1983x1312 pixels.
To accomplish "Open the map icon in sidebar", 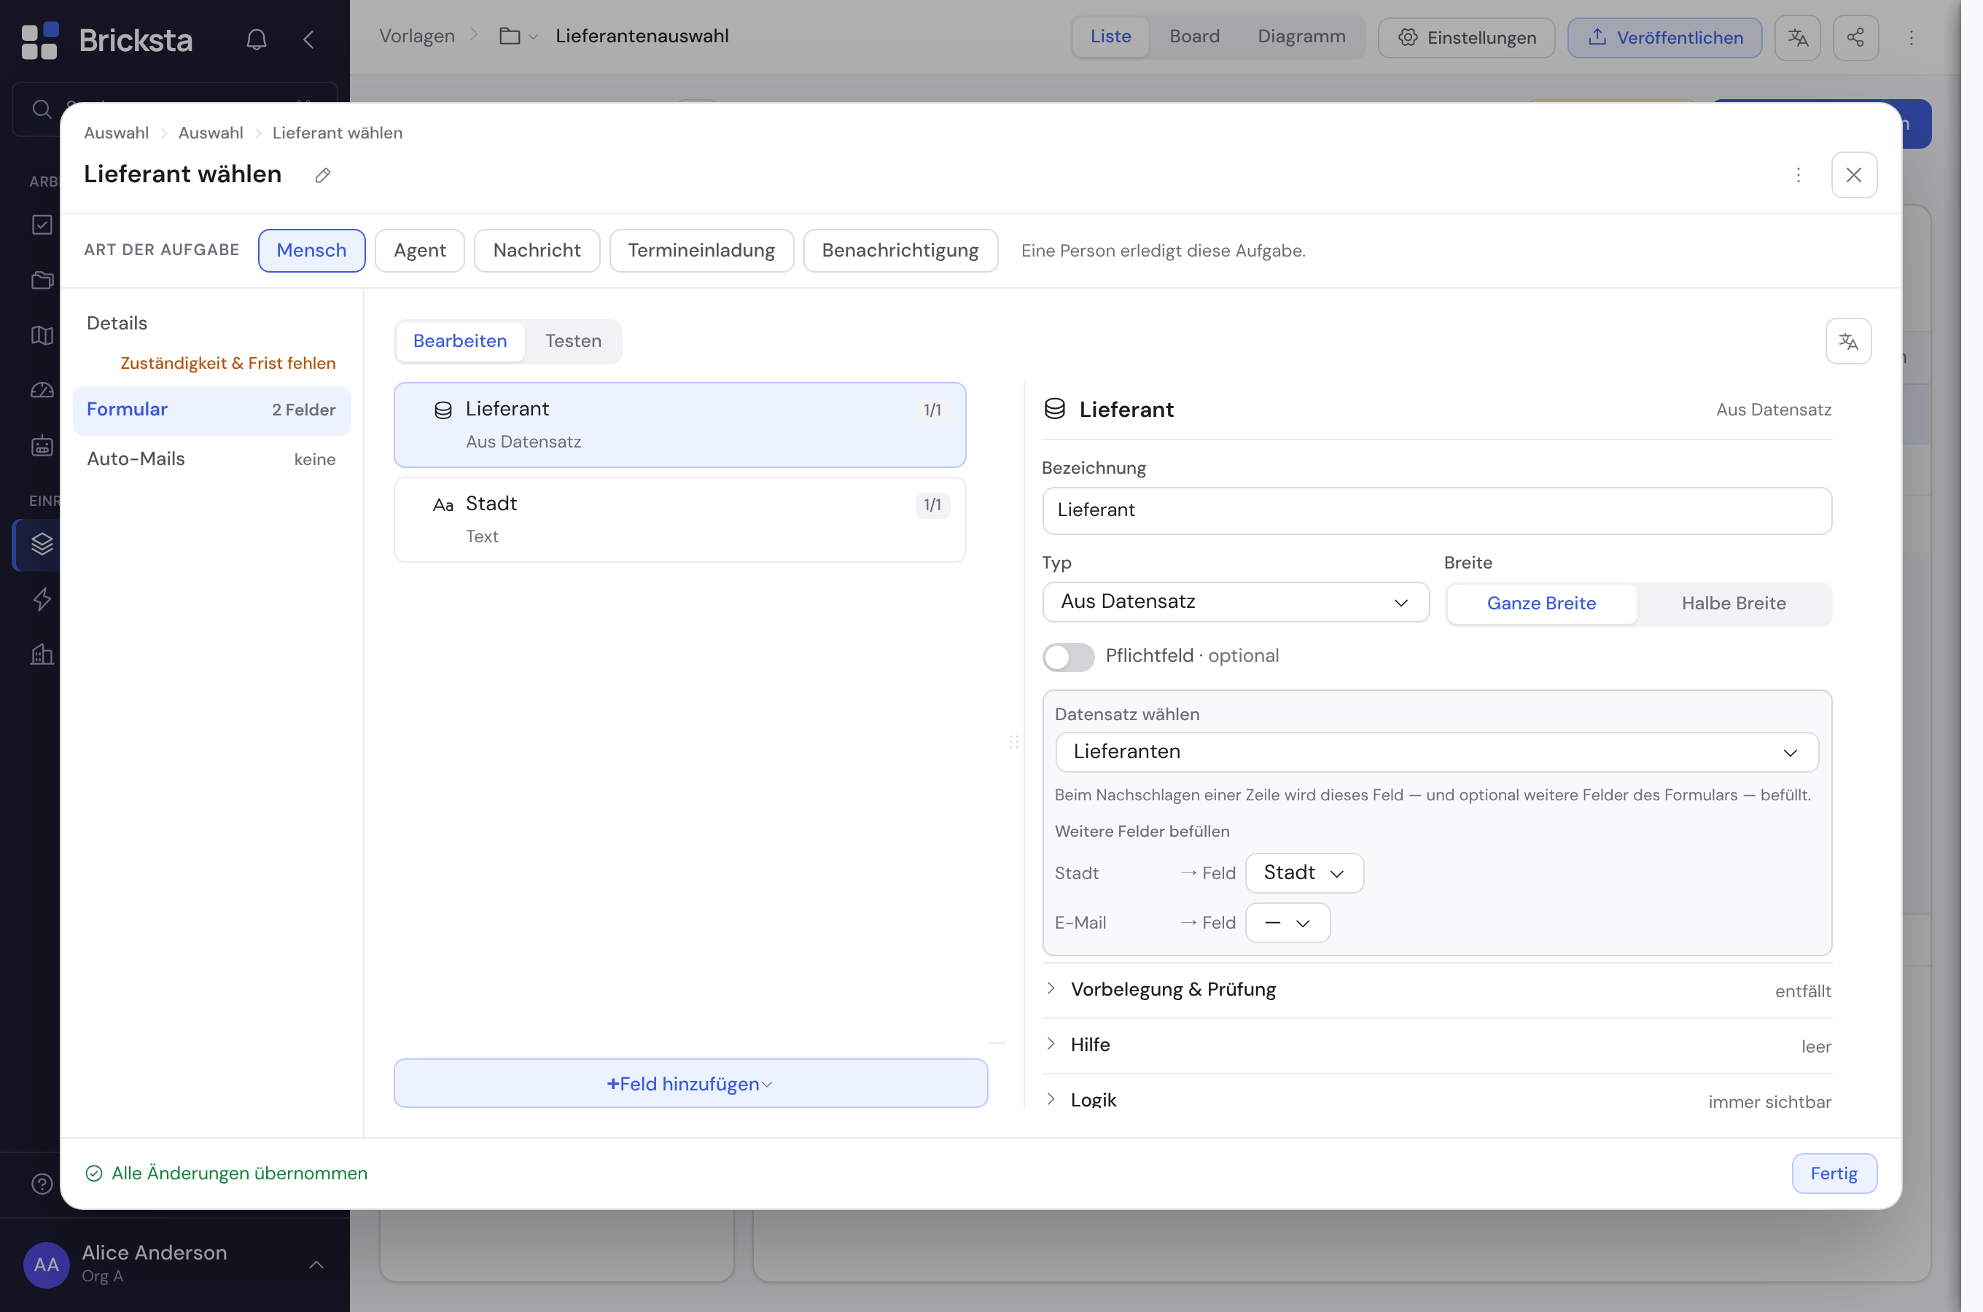I will pyautogui.click(x=42, y=335).
